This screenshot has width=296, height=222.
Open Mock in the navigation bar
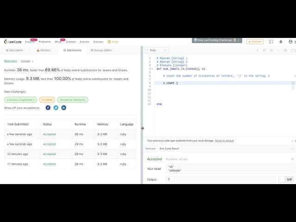click(58, 42)
